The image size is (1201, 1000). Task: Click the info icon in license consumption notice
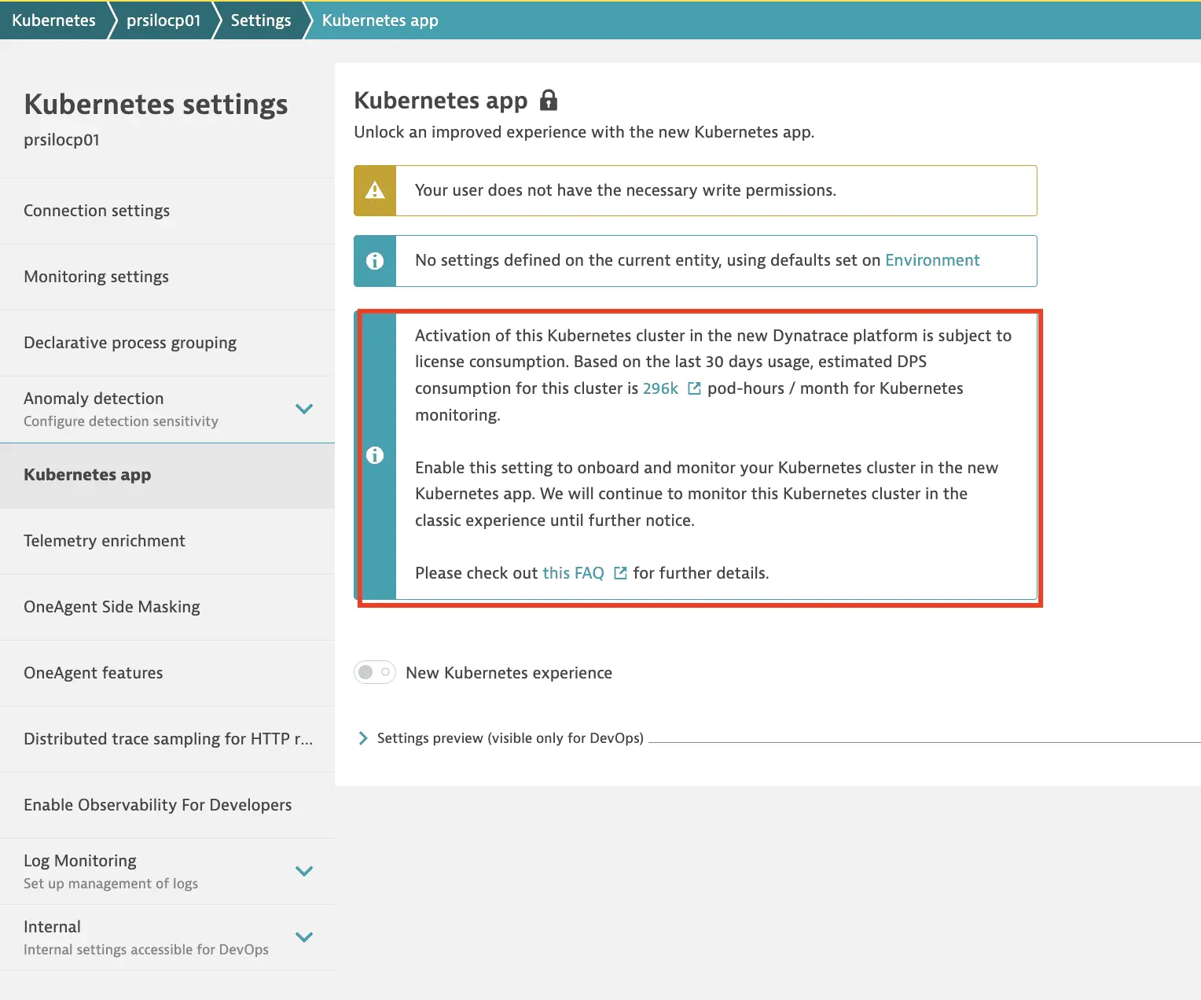pos(375,455)
